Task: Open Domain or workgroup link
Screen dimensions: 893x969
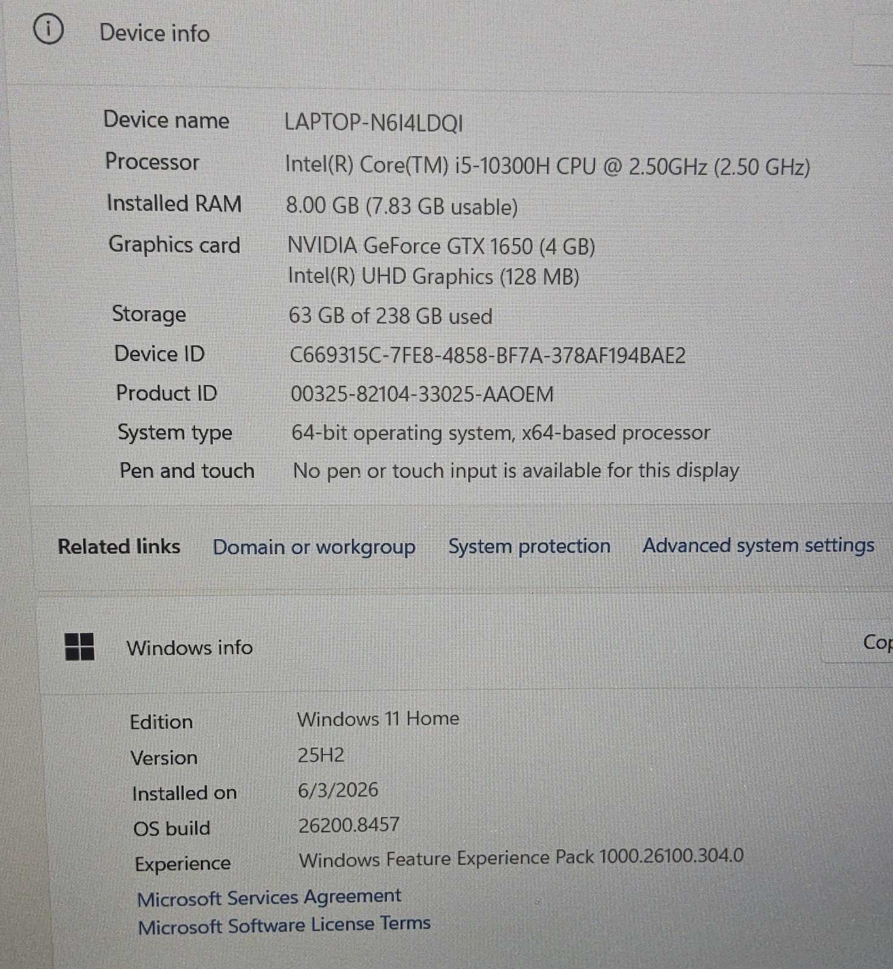Action: [x=314, y=547]
